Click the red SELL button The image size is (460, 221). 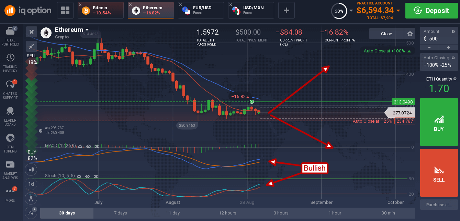[439, 173]
